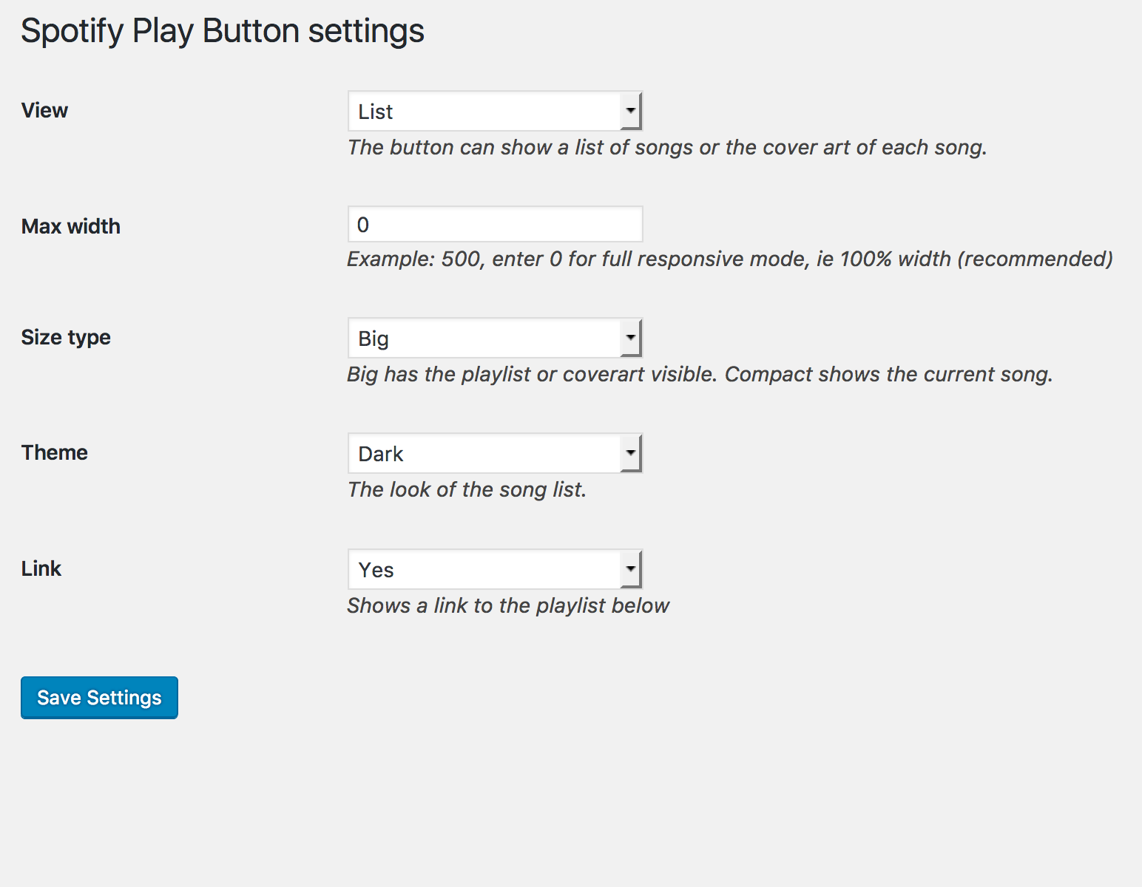Viewport: 1142px width, 887px height.
Task: Click the arrow on the Theme select box
Action: (x=630, y=454)
